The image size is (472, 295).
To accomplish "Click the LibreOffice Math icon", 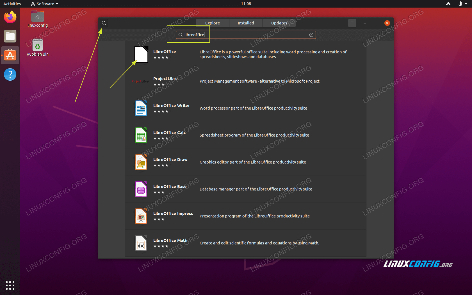I will pos(141,243).
